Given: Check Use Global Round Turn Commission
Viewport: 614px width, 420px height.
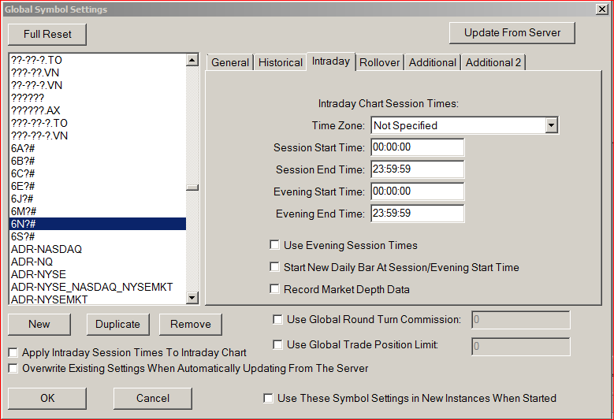Looking at the screenshot, I should pyautogui.click(x=277, y=319).
